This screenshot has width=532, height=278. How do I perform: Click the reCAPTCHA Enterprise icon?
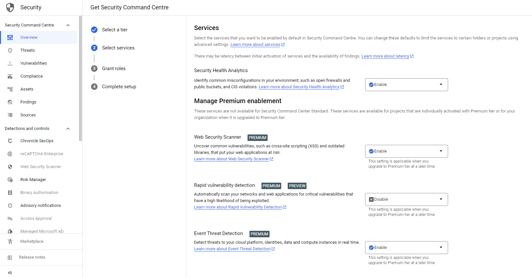click(10, 154)
